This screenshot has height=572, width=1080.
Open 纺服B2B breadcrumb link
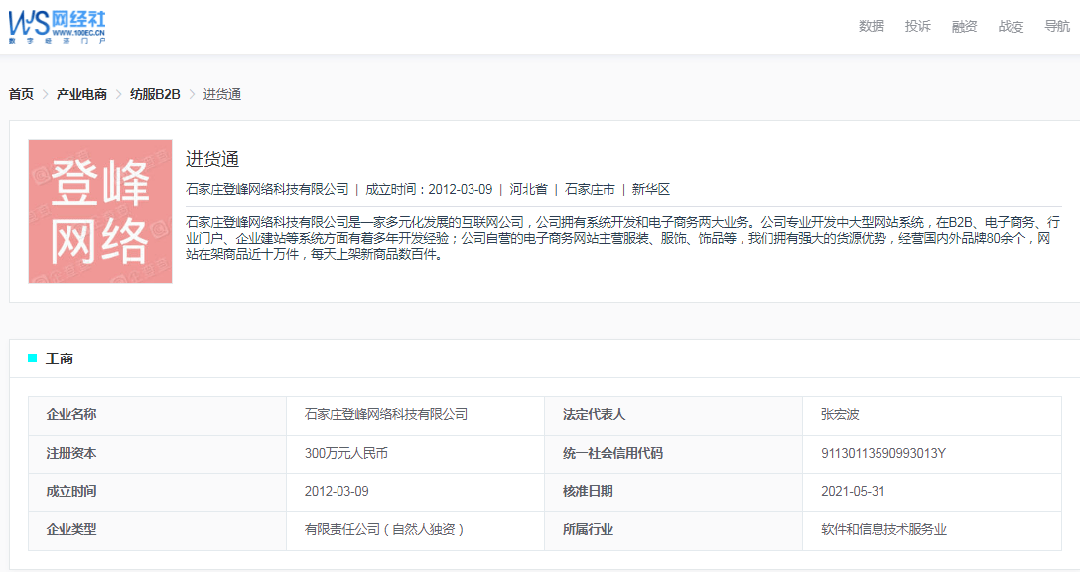pos(155,94)
